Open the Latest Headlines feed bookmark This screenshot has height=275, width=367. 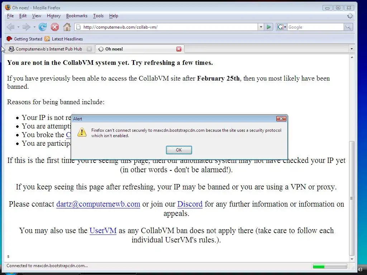(x=64, y=39)
